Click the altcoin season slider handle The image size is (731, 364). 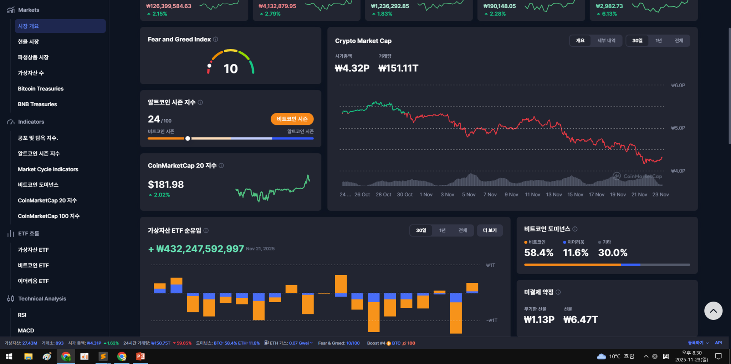click(x=188, y=138)
